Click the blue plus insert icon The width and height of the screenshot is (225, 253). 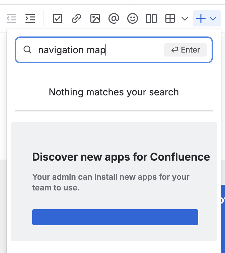(x=201, y=18)
